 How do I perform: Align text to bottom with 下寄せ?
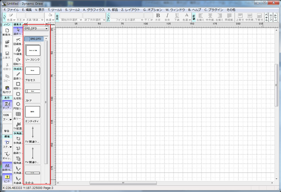click(259, 17)
